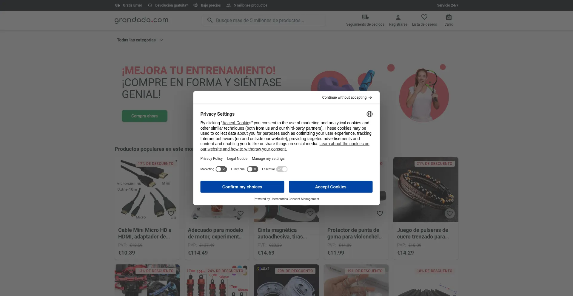Click the globe language icon in Privacy Settings
Image resolution: width=573 pixels, height=296 pixels.
tap(369, 114)
